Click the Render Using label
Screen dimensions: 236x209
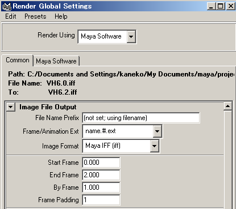point(56,35)
